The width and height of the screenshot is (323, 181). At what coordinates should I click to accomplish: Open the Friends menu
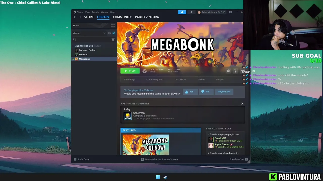(x=95, y=12)
